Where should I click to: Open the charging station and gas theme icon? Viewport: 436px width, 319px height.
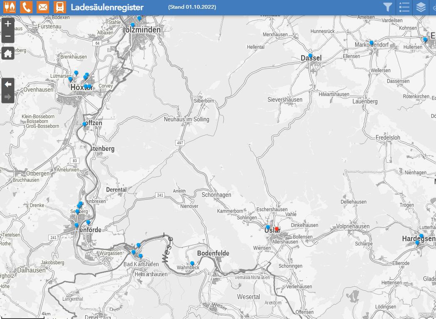(10, 7)
